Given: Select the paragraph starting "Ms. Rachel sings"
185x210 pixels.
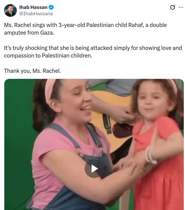Looking at the screenshot, I should (x=86, y=29).
